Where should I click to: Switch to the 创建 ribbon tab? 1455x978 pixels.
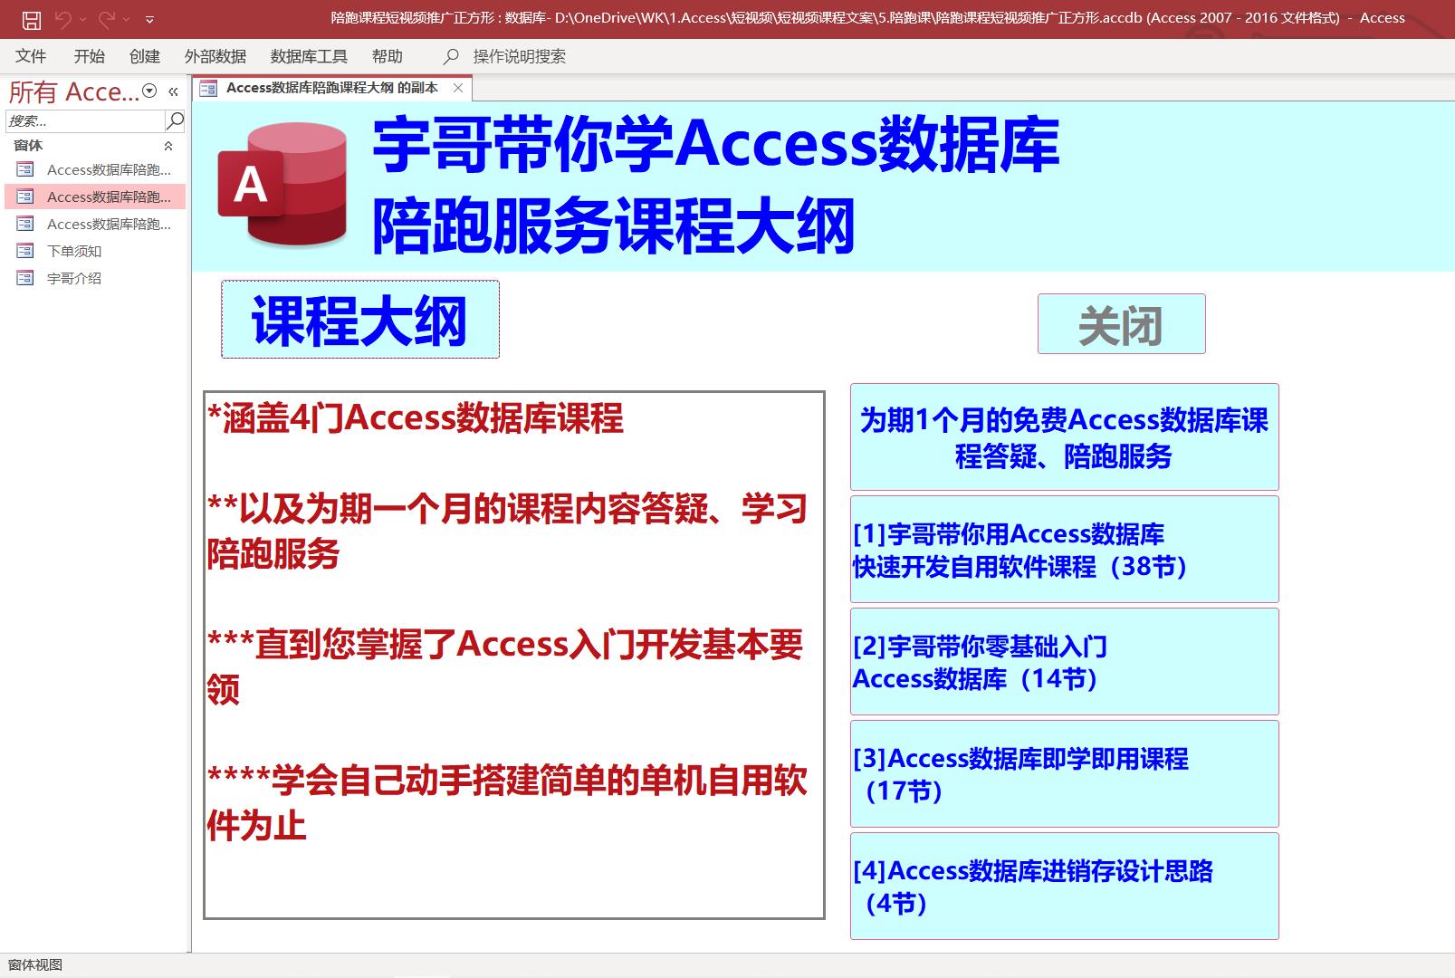[145, 56]
